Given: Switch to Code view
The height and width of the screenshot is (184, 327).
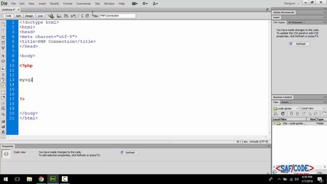Looking at the screenshot, I should pos(8,16).
